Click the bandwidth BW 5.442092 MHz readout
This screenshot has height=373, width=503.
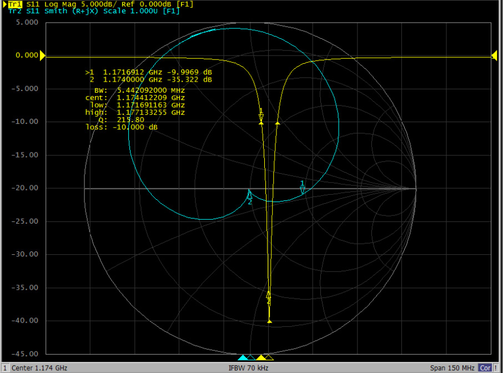pyautogui.click(x=139, y=90)
